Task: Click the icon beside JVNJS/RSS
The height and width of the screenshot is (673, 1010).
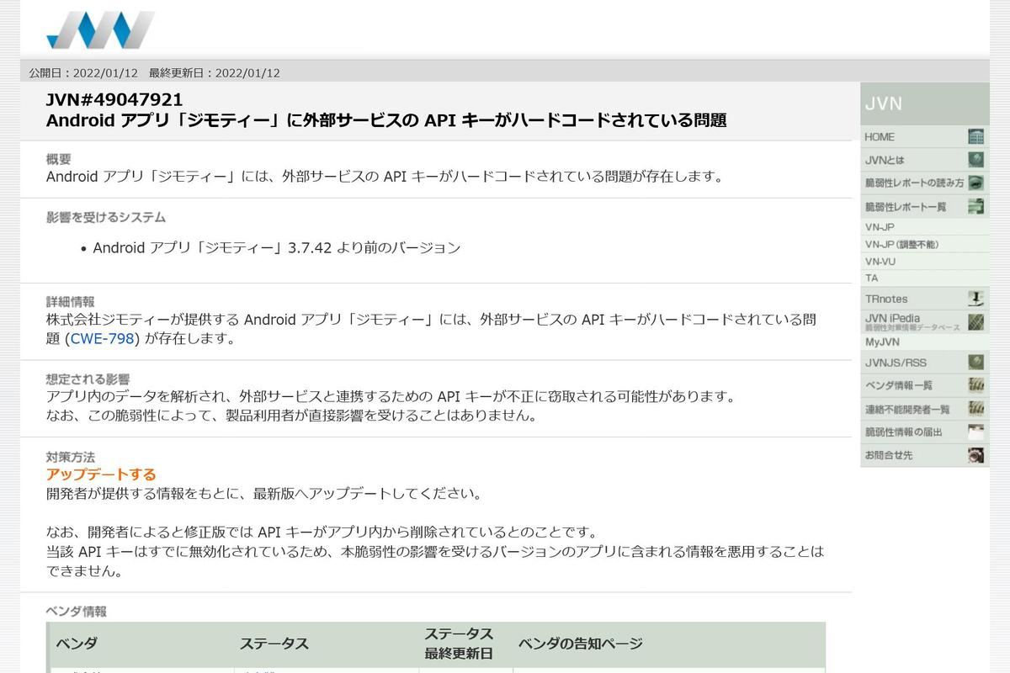Action: [975, 363]
